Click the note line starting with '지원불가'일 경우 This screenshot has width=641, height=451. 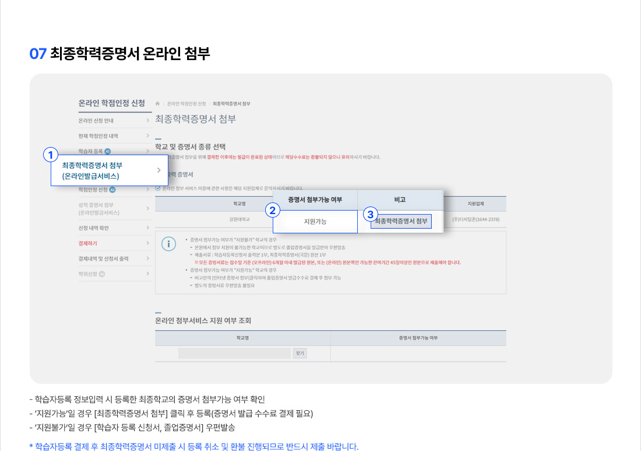132,428
